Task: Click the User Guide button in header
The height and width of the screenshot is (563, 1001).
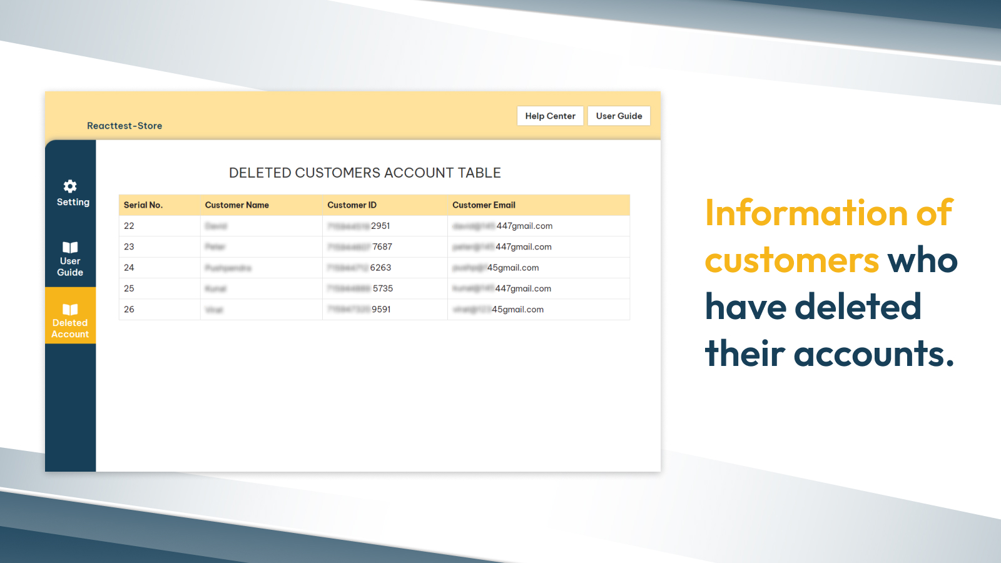Action: (x=619, y=116)
